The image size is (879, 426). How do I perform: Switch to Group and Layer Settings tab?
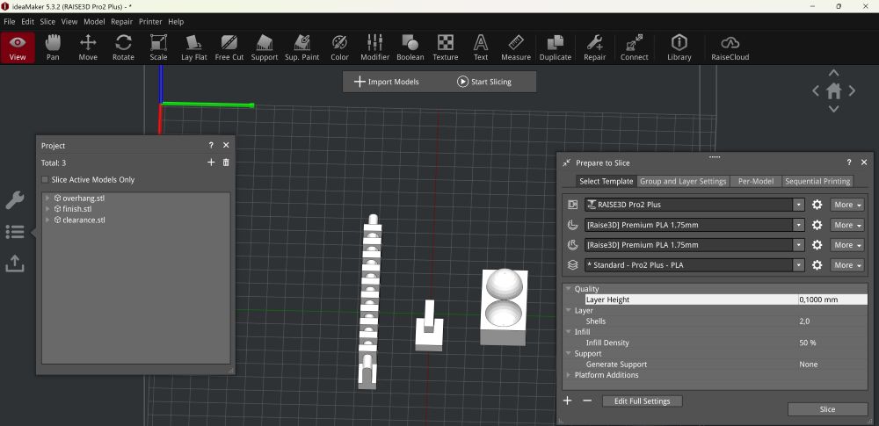tap(683, 181)
